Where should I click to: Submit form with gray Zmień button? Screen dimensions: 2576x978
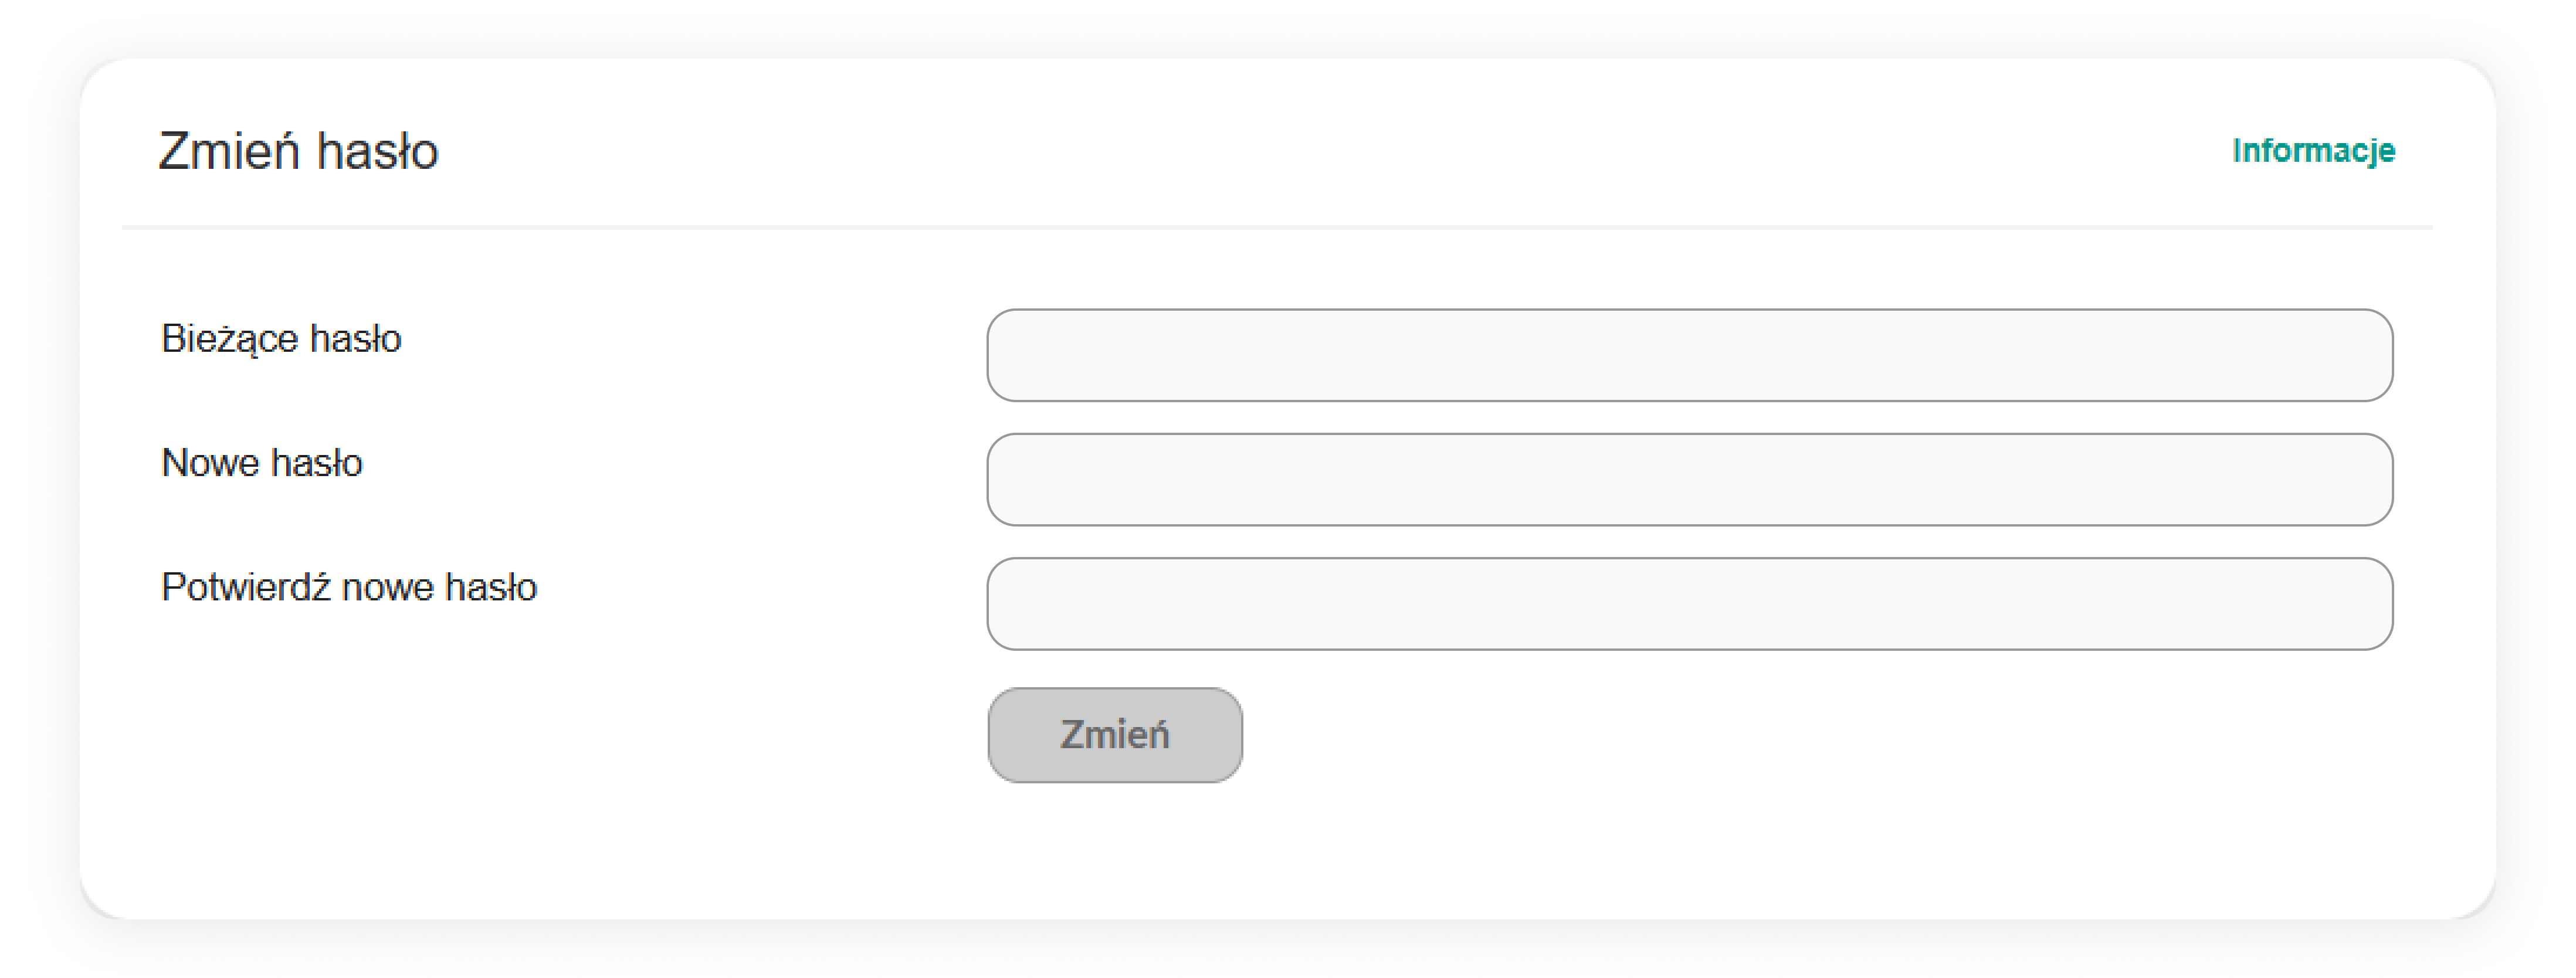pyautogui.click(x=1114, y=735)
